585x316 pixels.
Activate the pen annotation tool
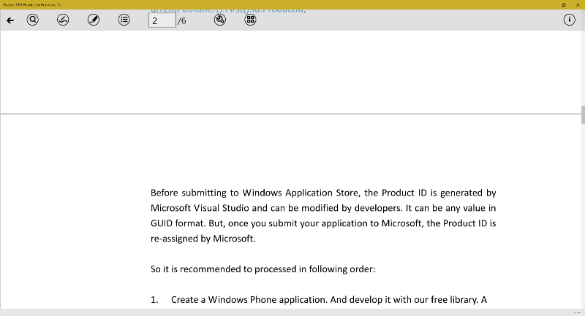93,20
